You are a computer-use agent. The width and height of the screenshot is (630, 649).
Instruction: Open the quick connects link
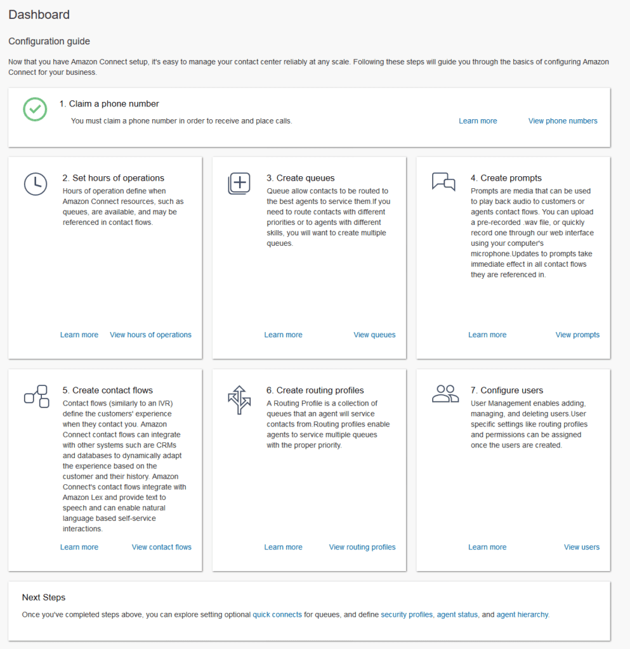click(x=277, y=615)
